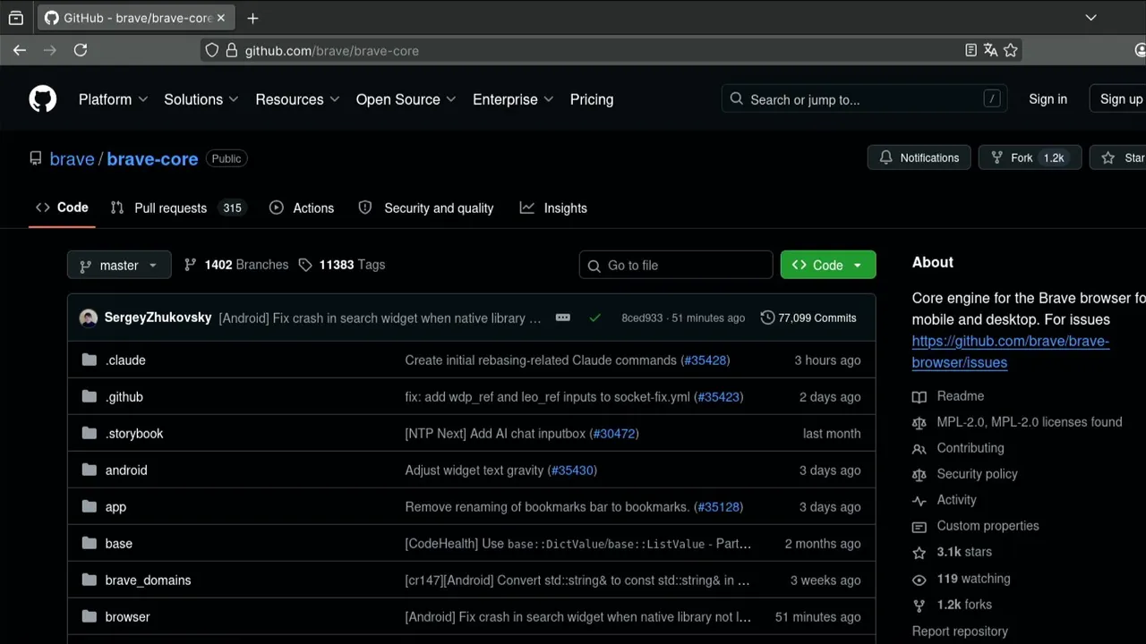This screenshot has width=1146, height=644.
Task: Click the scale icon beside Security policy
Action: (x=919, y=474)
